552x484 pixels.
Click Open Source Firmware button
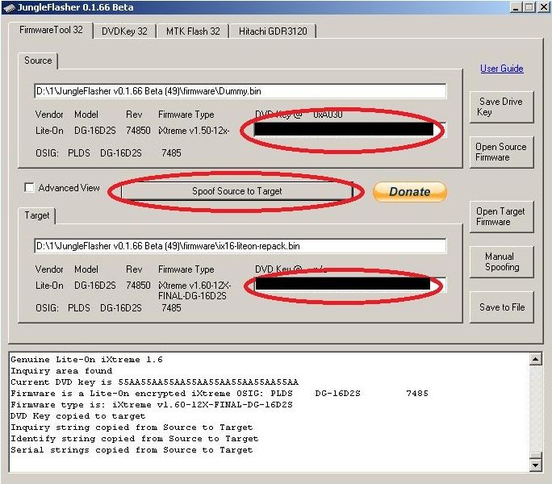(x=500, y=152)
